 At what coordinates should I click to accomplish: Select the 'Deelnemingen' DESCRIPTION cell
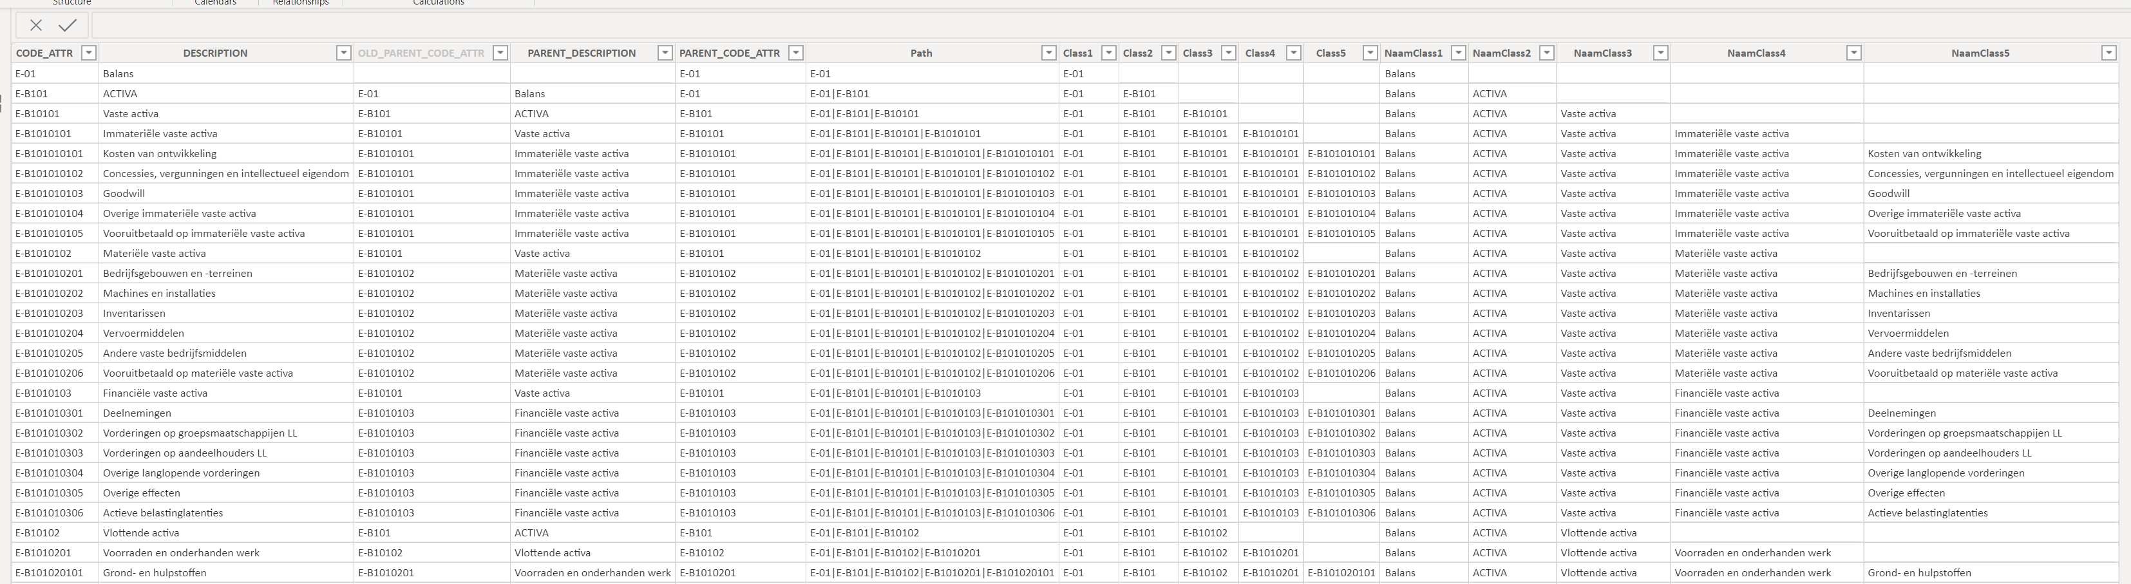coord(226,413)
